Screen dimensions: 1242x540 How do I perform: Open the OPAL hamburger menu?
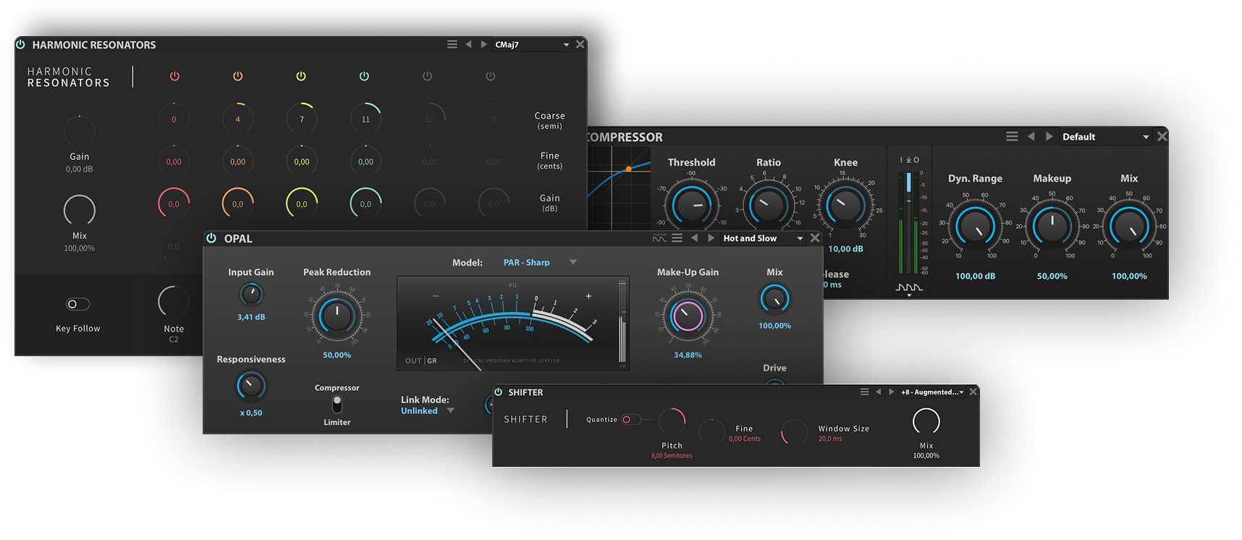click(677, 238)
